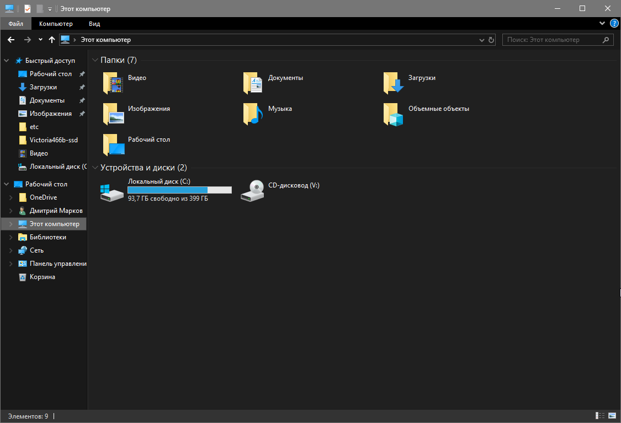This screenshot has height=423, width=621.
Task: Click the Элементов: 9 status text
Action: (28, 416)
